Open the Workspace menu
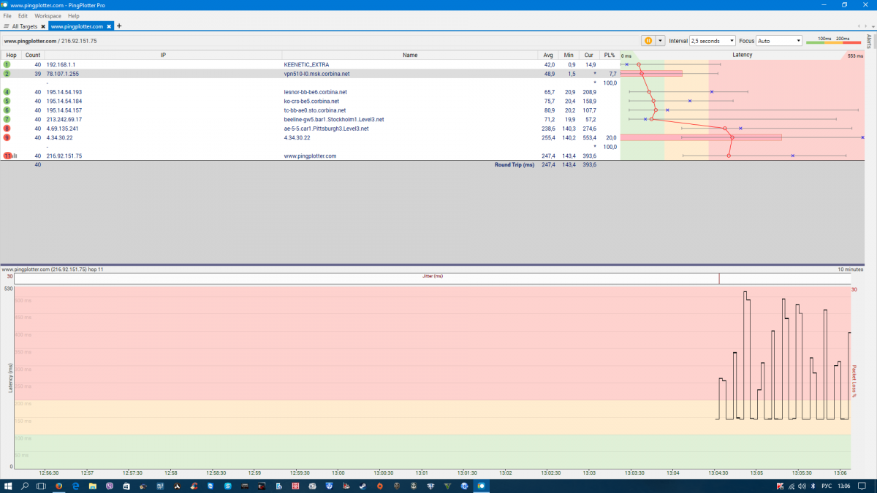This screenshot has width=877, height=493. [48, 15]
